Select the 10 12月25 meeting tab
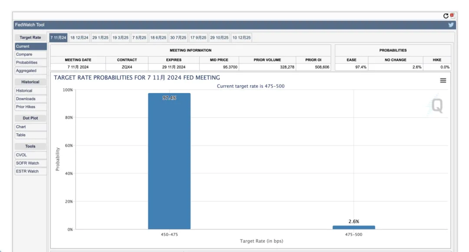The image size is (469, 252). pos(242,38)
